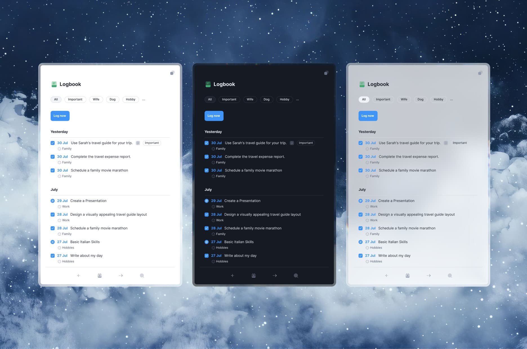This screenshot has width=527, height=349.
Task: Click Important tag on Sarah's travel guide, dark window
Action: coord(306,143)
